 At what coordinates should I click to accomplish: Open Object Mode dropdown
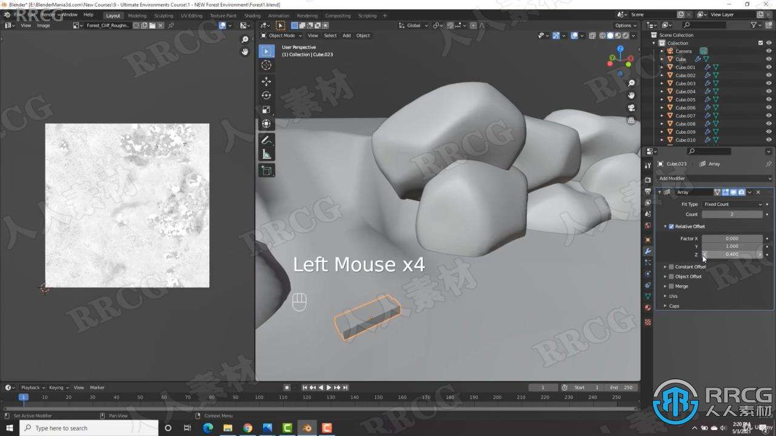tap(281, 35)
